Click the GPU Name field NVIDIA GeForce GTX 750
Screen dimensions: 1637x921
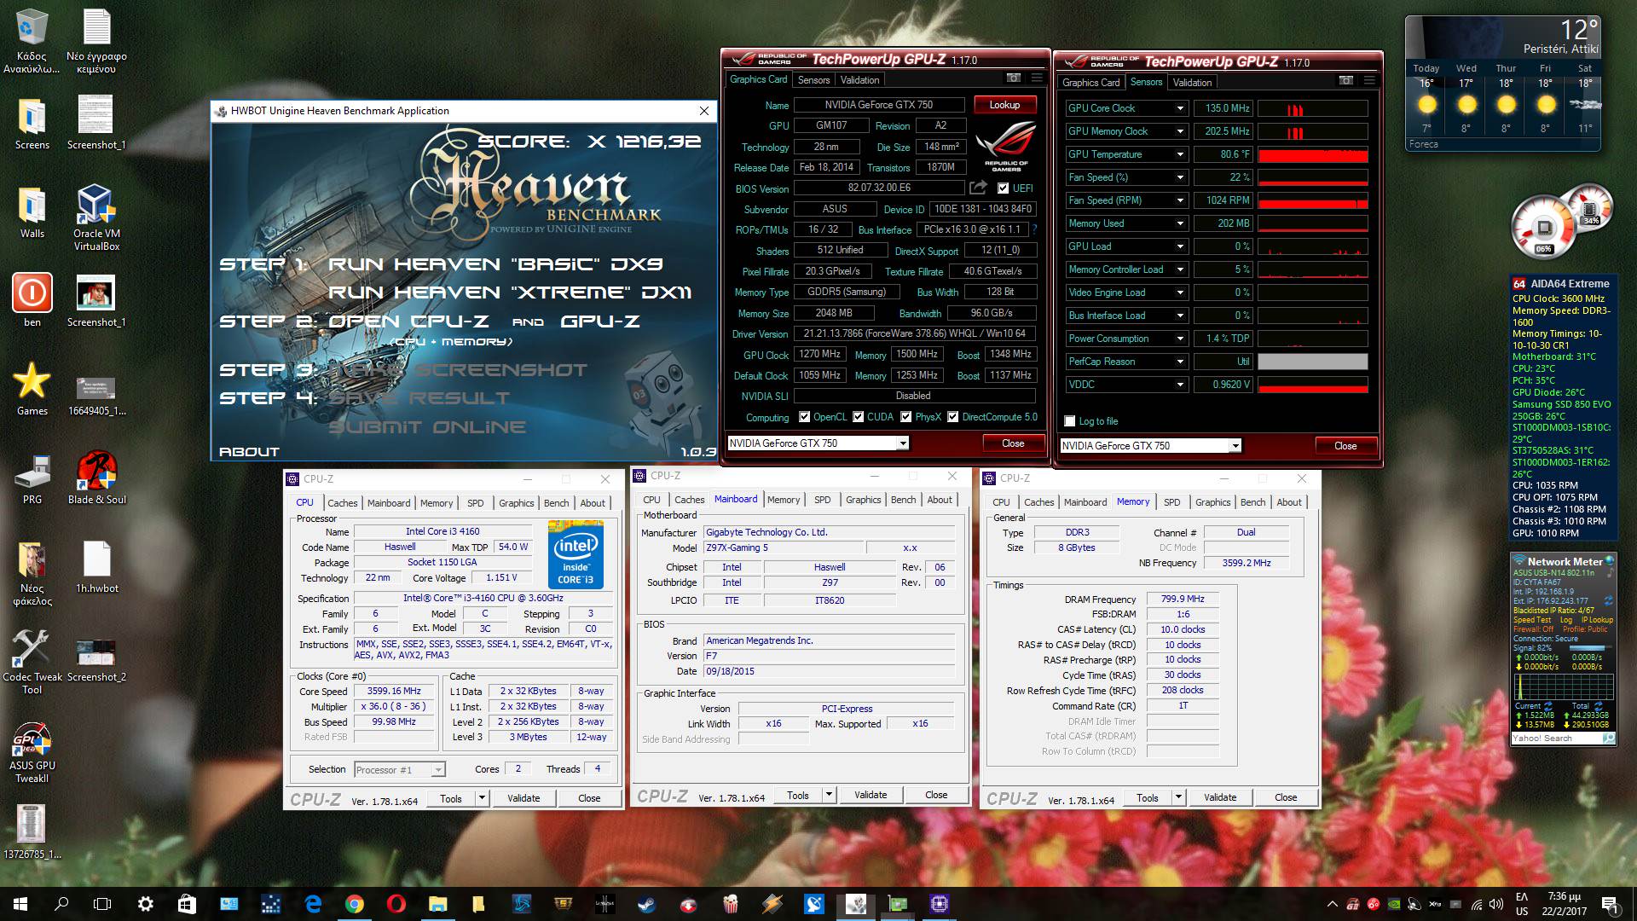point(878,105)
